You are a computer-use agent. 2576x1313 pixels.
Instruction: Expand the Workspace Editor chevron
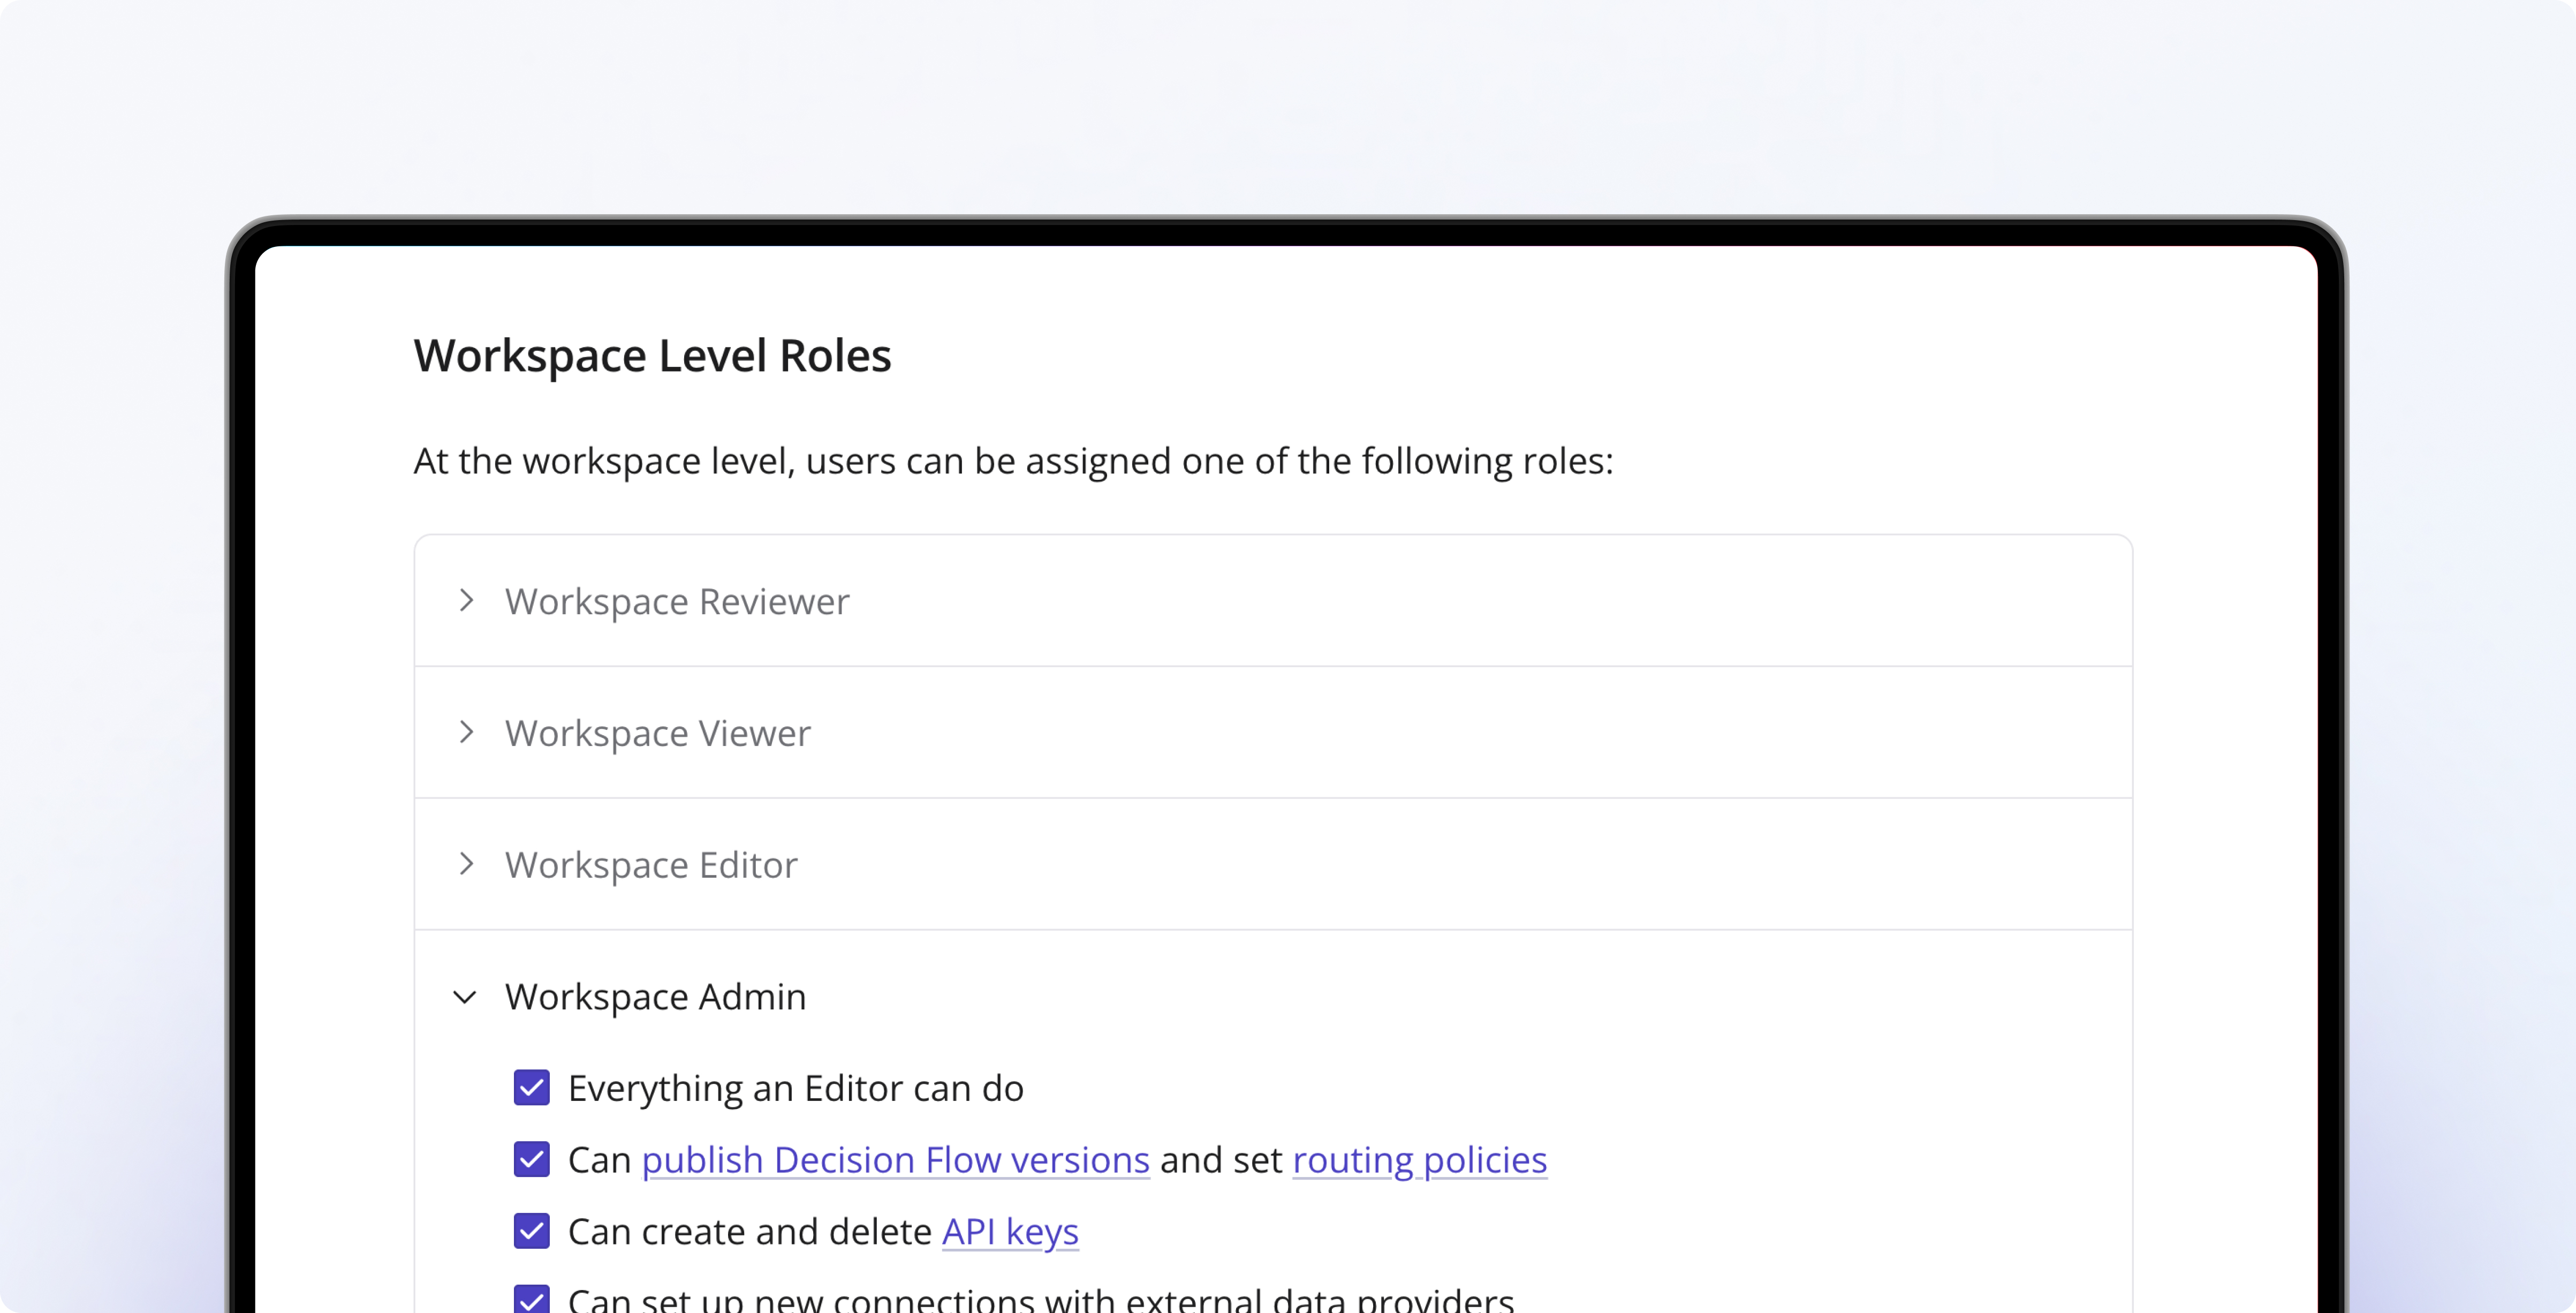click(x=466, y=864)
